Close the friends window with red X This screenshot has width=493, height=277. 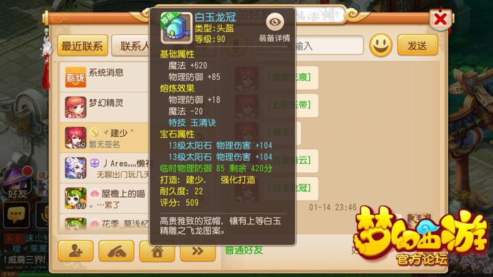click(440, 19)
